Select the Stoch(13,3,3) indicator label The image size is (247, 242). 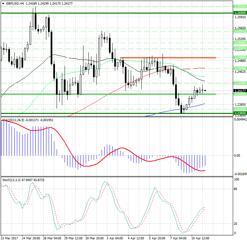click(x=11, y=180)
